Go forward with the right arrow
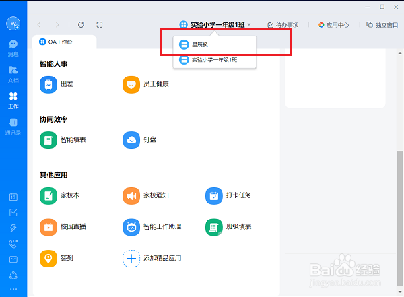404x297 pixels. point(57,25)
